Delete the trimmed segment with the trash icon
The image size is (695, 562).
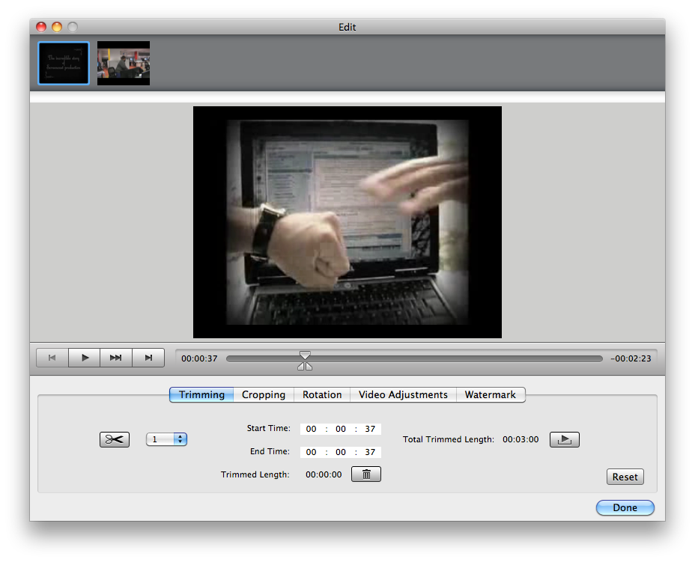(x=366, y=474)
